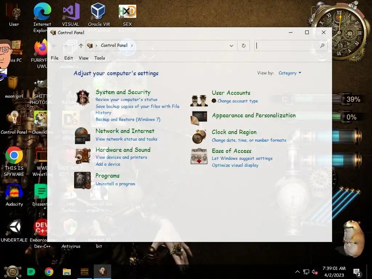Open File Explorer from the taskbar
This screenshot has width=372, height=279.
(x=67, y=272)
